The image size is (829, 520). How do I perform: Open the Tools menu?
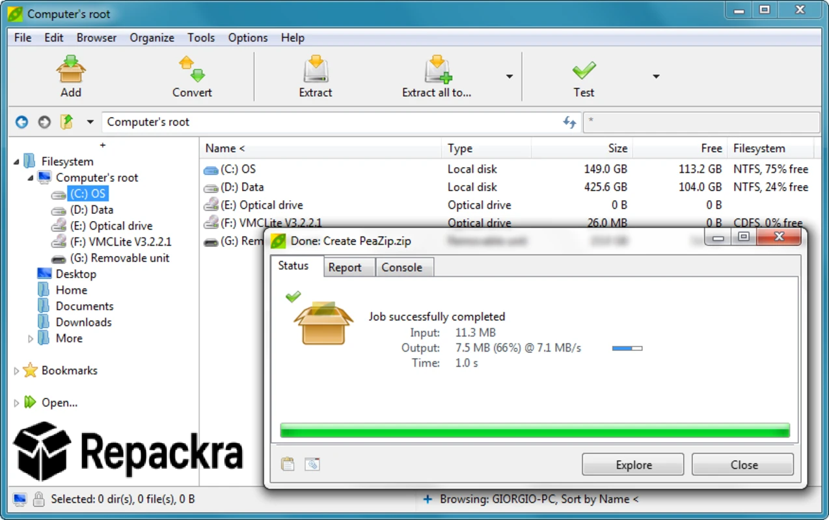point(201,38)
